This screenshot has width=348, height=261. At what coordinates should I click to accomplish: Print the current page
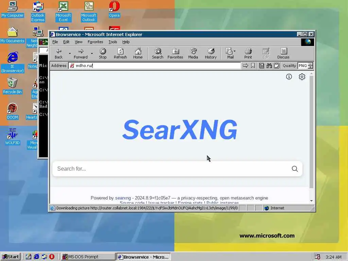click(248, 53)
